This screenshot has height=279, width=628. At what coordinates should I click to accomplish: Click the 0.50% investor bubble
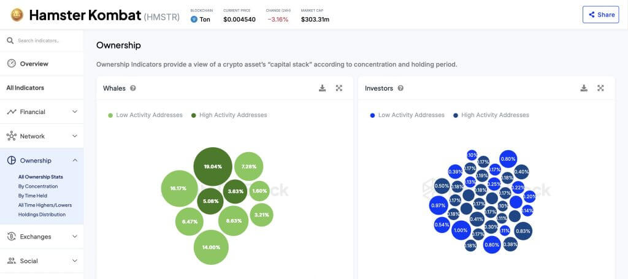[442, 186]
